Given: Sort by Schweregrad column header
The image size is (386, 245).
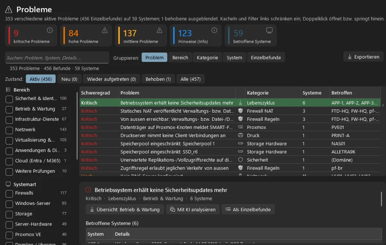Looking at the screenshot, I should (95, 93).
